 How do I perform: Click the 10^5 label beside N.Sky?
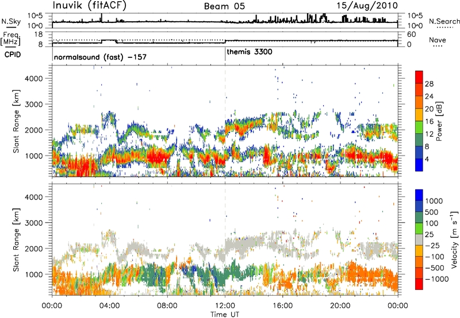35,16
